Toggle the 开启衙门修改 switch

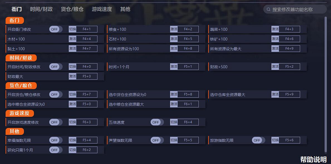[56, 29]
